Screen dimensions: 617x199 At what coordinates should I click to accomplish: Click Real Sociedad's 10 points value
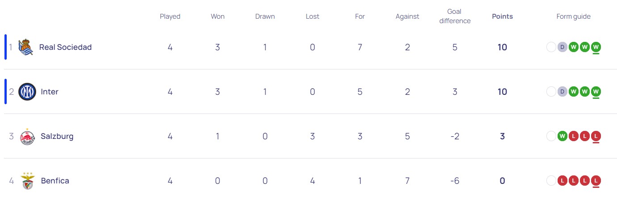tap(502, 47)
